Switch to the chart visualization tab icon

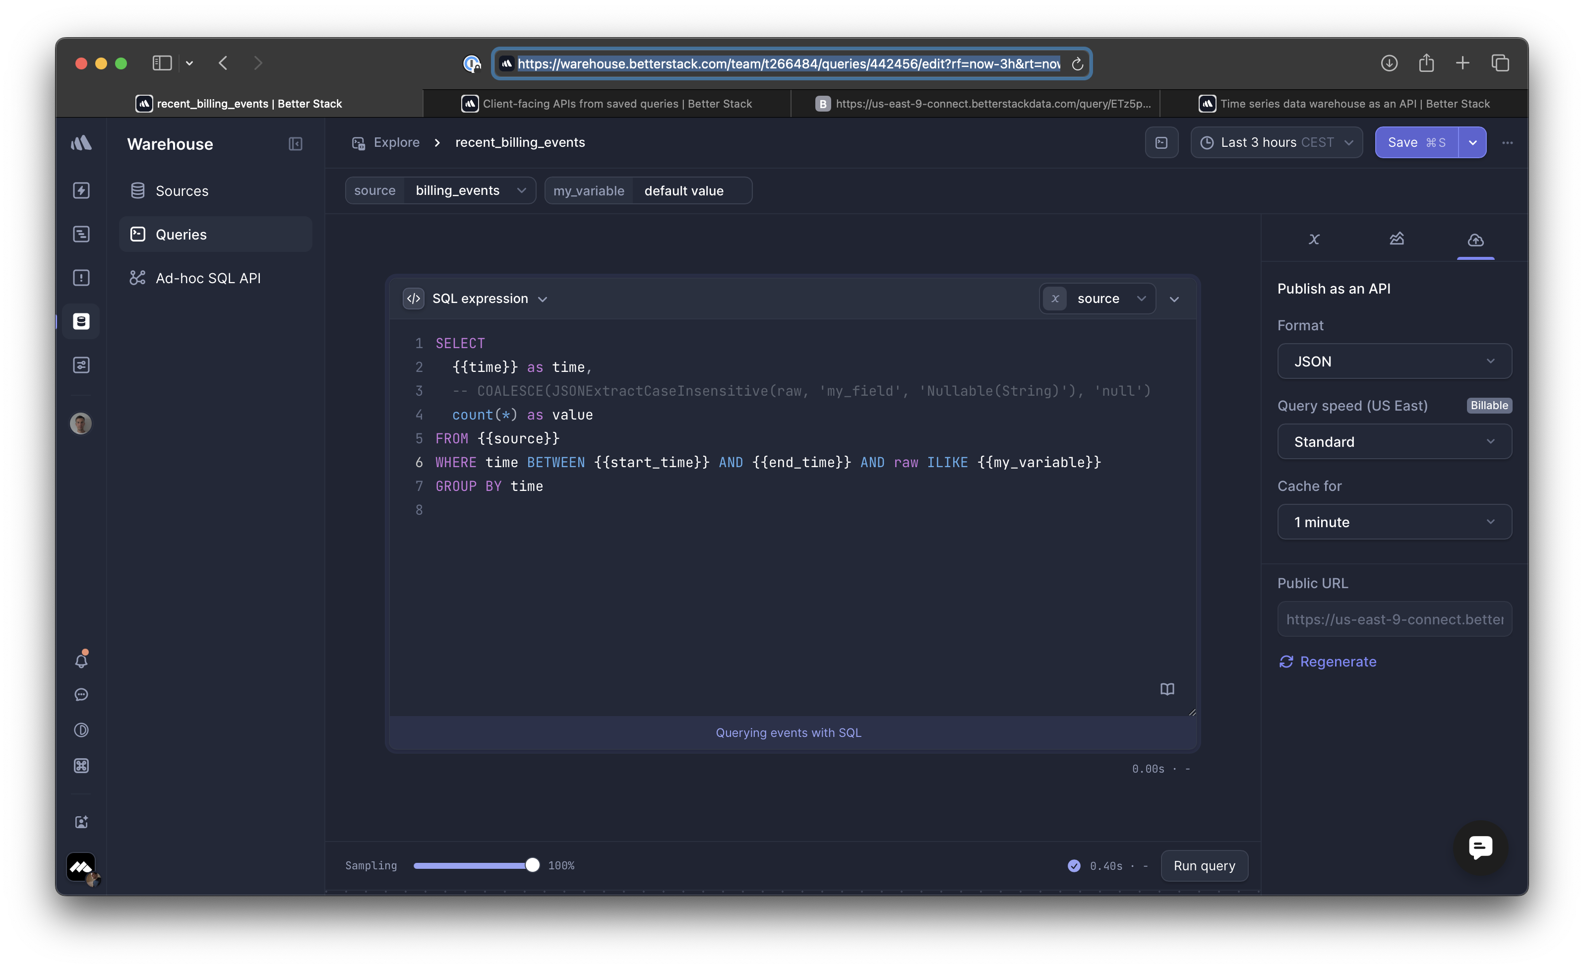pyautogui.click(x=1396, y=239)
